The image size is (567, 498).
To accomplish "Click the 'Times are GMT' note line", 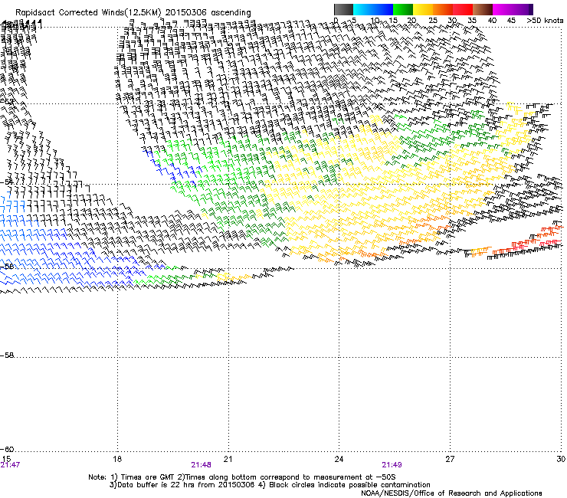I will (x=242, y=477).
